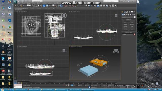
Task: Open the Standard Primitives category dropdown
Action: click(x=129, y=17)
